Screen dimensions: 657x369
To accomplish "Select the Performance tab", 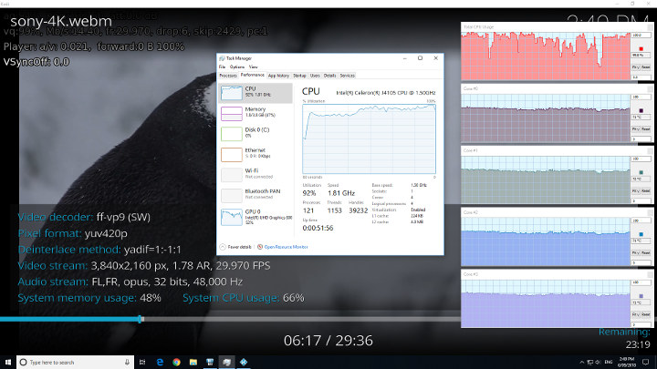I will (252, 76).
